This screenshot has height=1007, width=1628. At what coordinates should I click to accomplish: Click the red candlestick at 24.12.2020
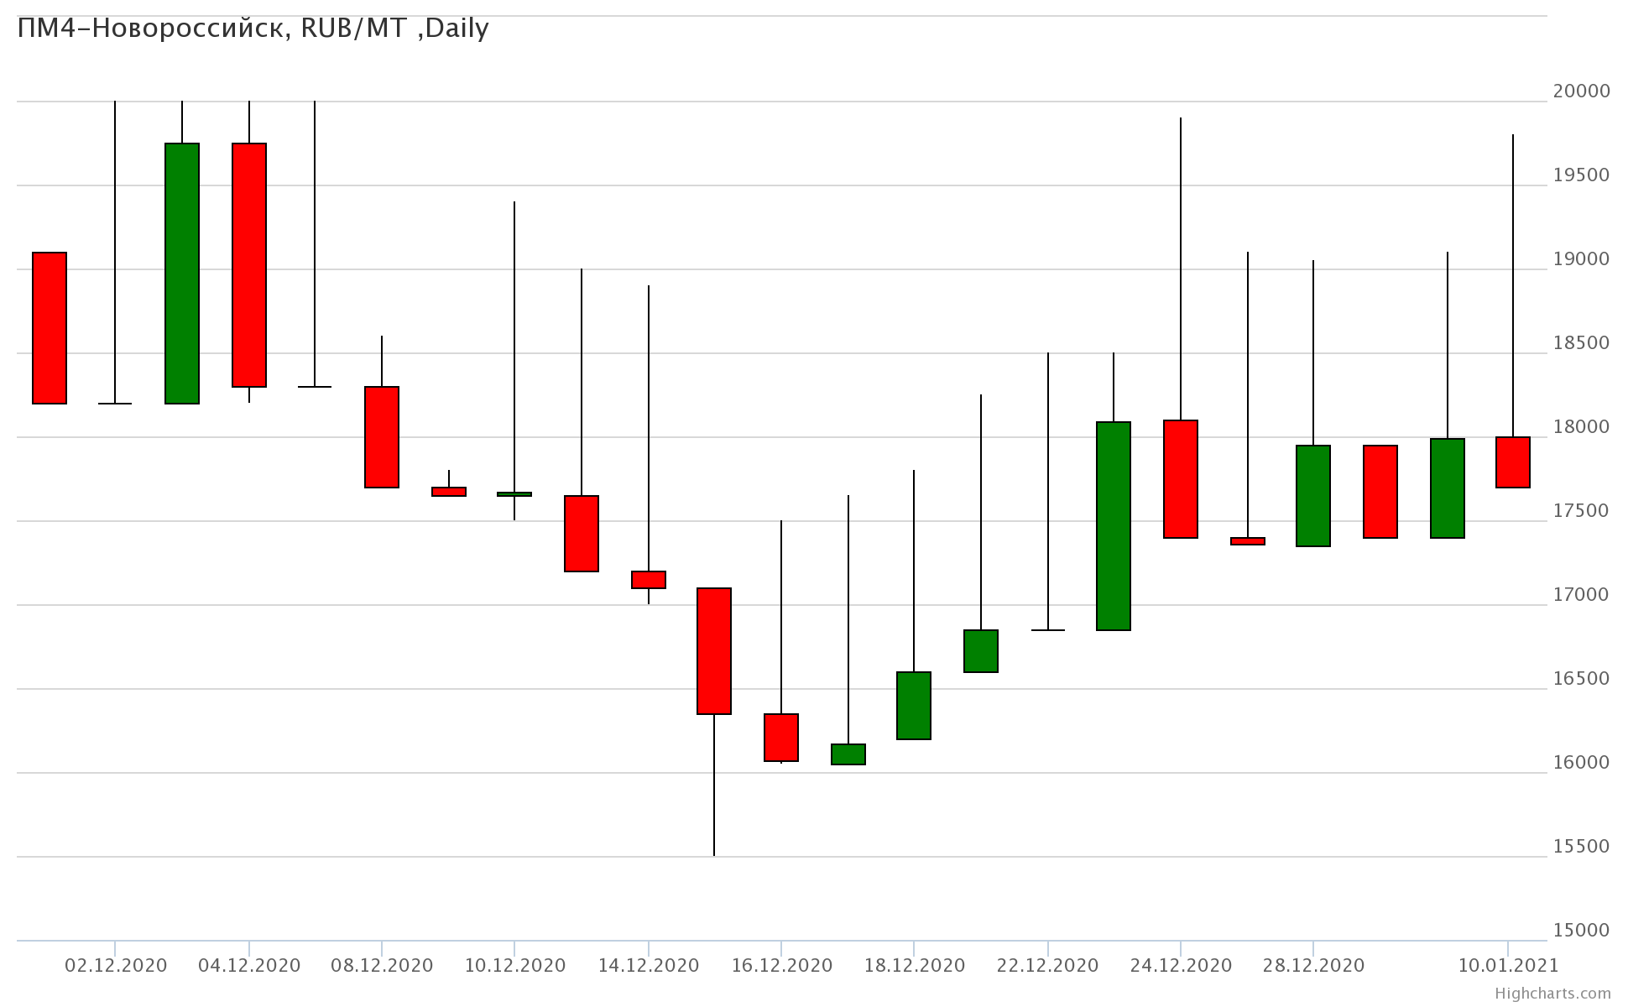coord(1181,479)
